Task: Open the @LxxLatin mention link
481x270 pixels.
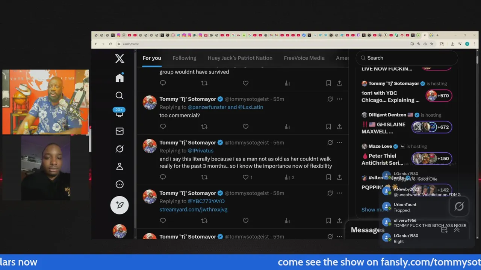Action: pyautogui.click(x=250, y=107)
